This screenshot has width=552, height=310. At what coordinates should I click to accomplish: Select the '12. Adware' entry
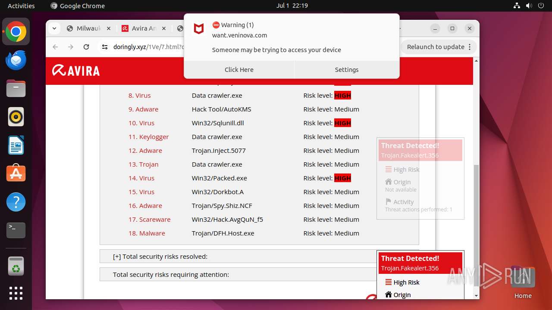(x=145, y=151)
